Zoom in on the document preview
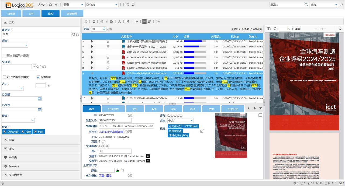 (x=322, y=29)
